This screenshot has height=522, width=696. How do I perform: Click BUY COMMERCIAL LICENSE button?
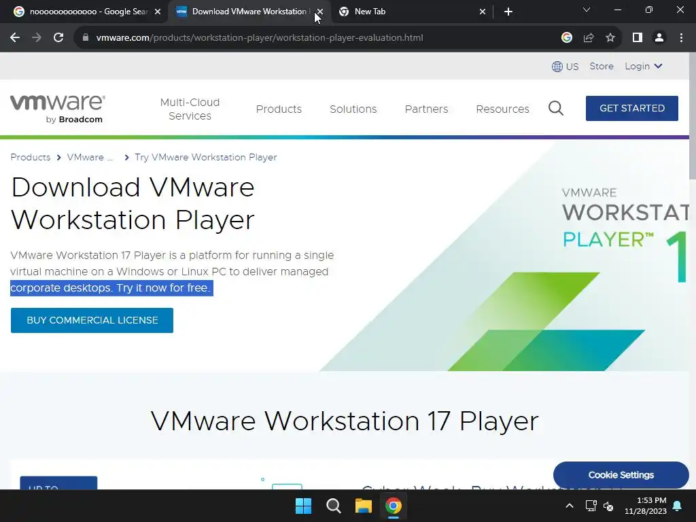click(x=92, y=320)
